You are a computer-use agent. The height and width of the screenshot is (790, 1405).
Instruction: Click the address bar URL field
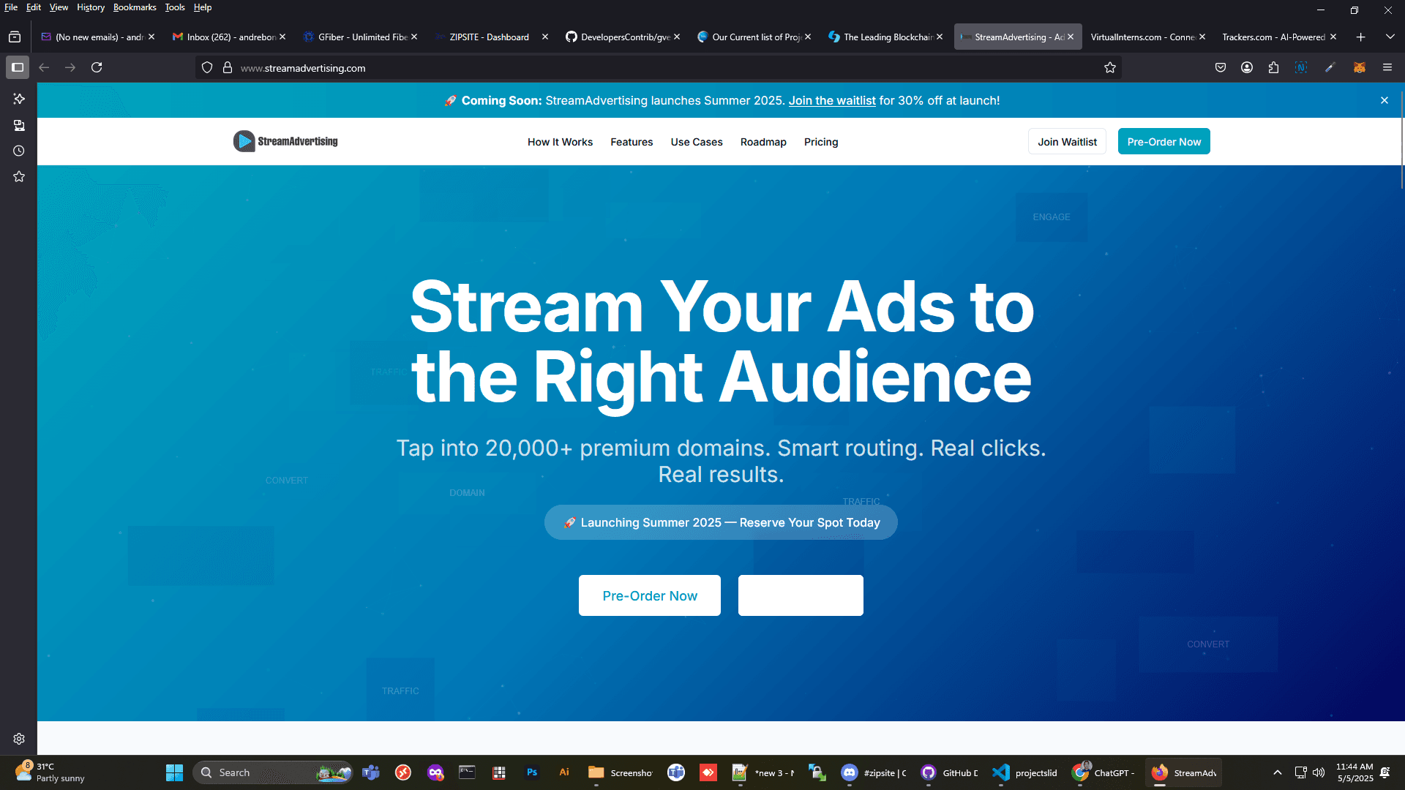click(x=659, y=67)
